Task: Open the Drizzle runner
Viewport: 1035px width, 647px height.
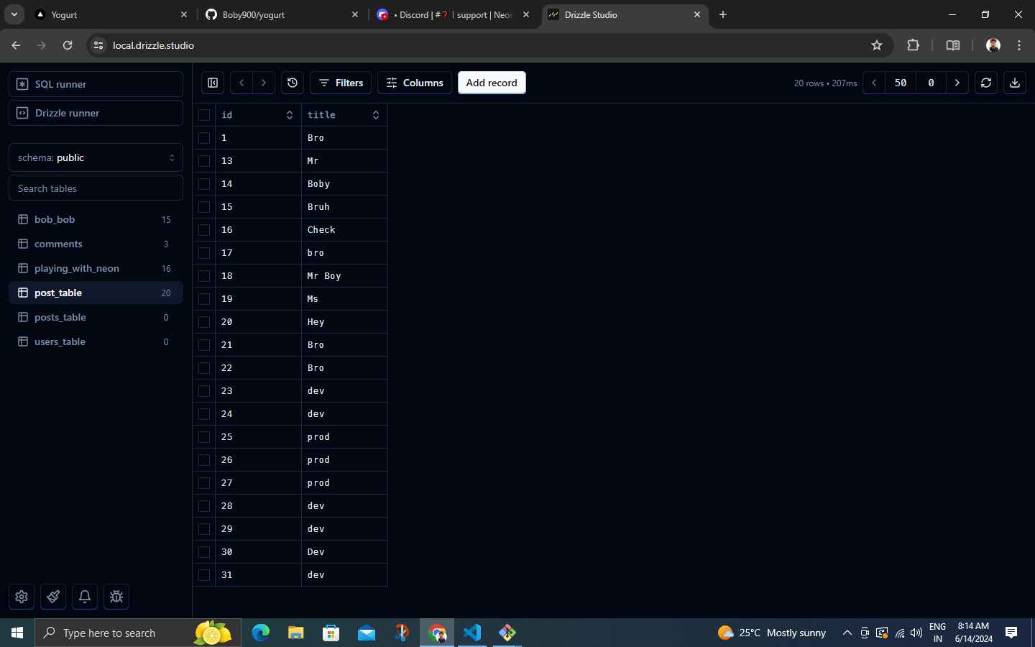Action: (96, 113)
